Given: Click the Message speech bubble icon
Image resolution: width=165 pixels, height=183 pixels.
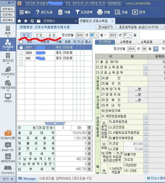Looking at the screenshot, I should 20,178.
